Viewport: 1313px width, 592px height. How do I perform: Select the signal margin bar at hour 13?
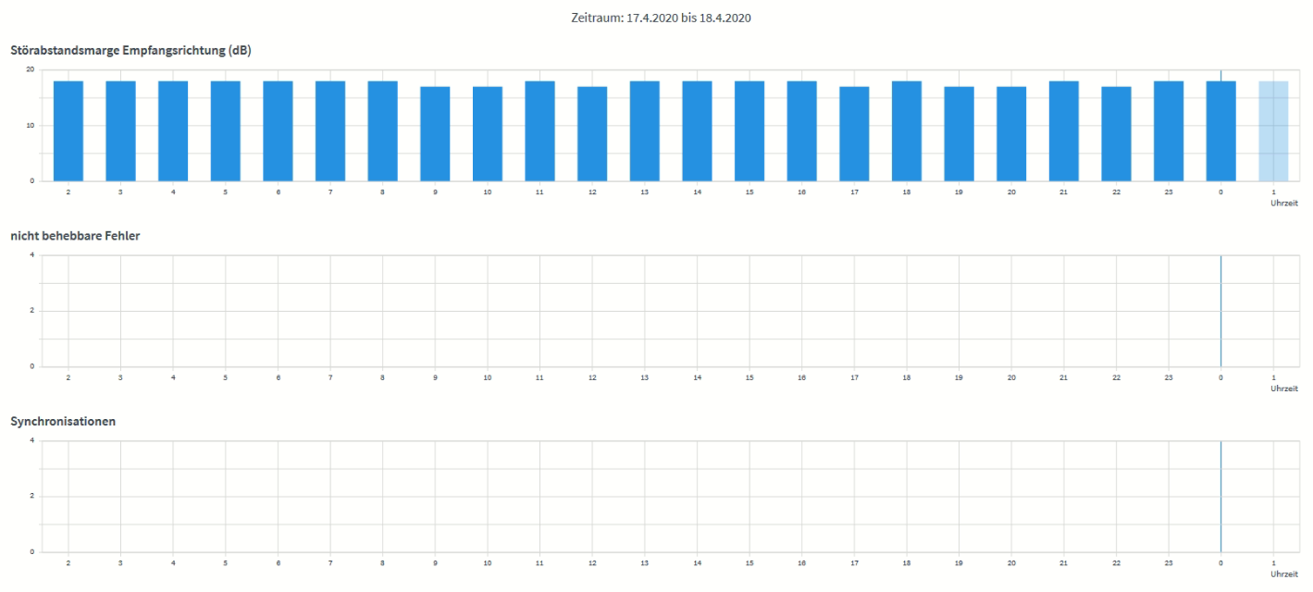pyautogui.click(x=645, y=130)
